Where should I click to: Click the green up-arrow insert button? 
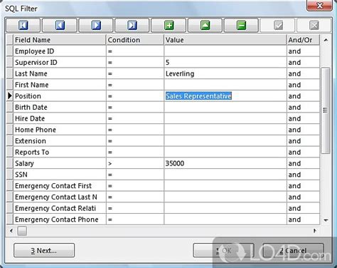205,25
